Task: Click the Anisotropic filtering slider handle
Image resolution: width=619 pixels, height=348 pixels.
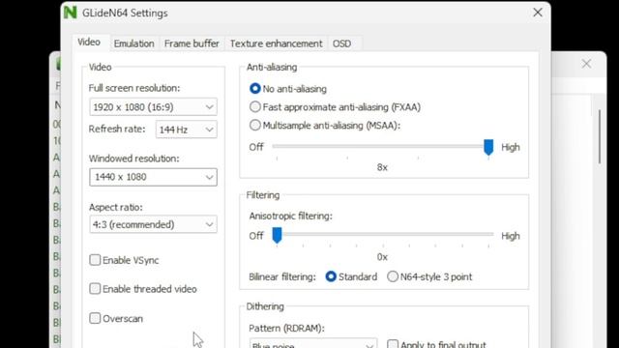Action: pos(278,235)
